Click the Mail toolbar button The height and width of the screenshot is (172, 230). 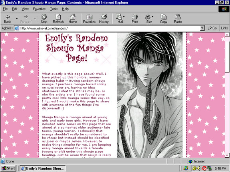(120, 19)
